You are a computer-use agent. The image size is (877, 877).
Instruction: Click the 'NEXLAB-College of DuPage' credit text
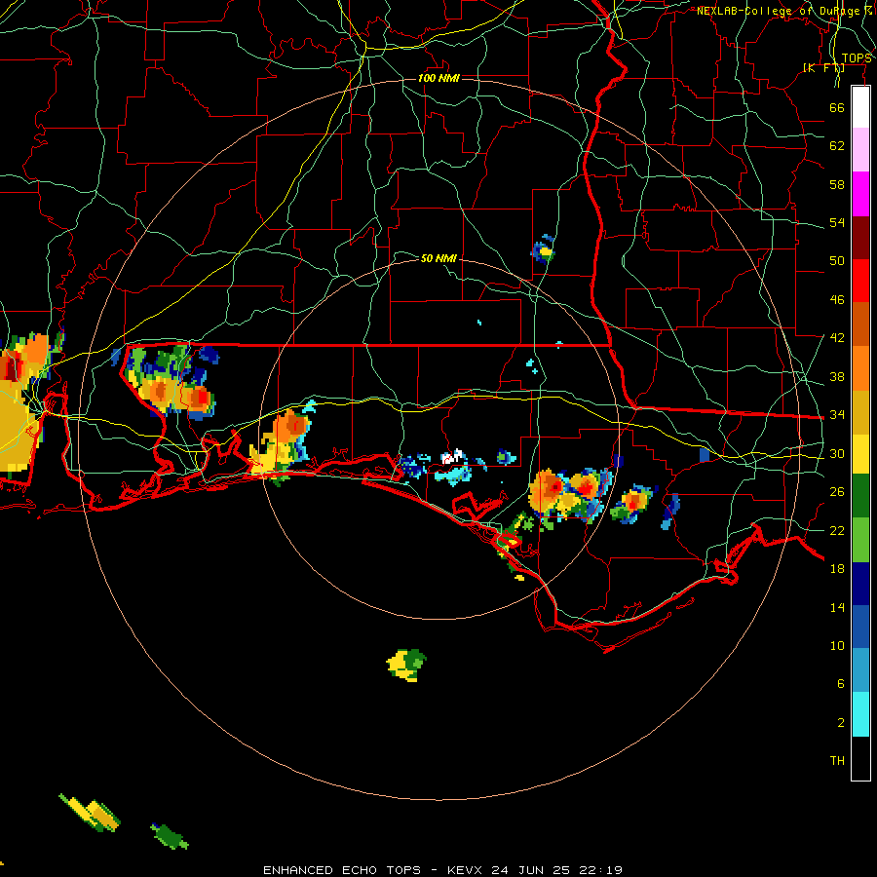[781, 11]
